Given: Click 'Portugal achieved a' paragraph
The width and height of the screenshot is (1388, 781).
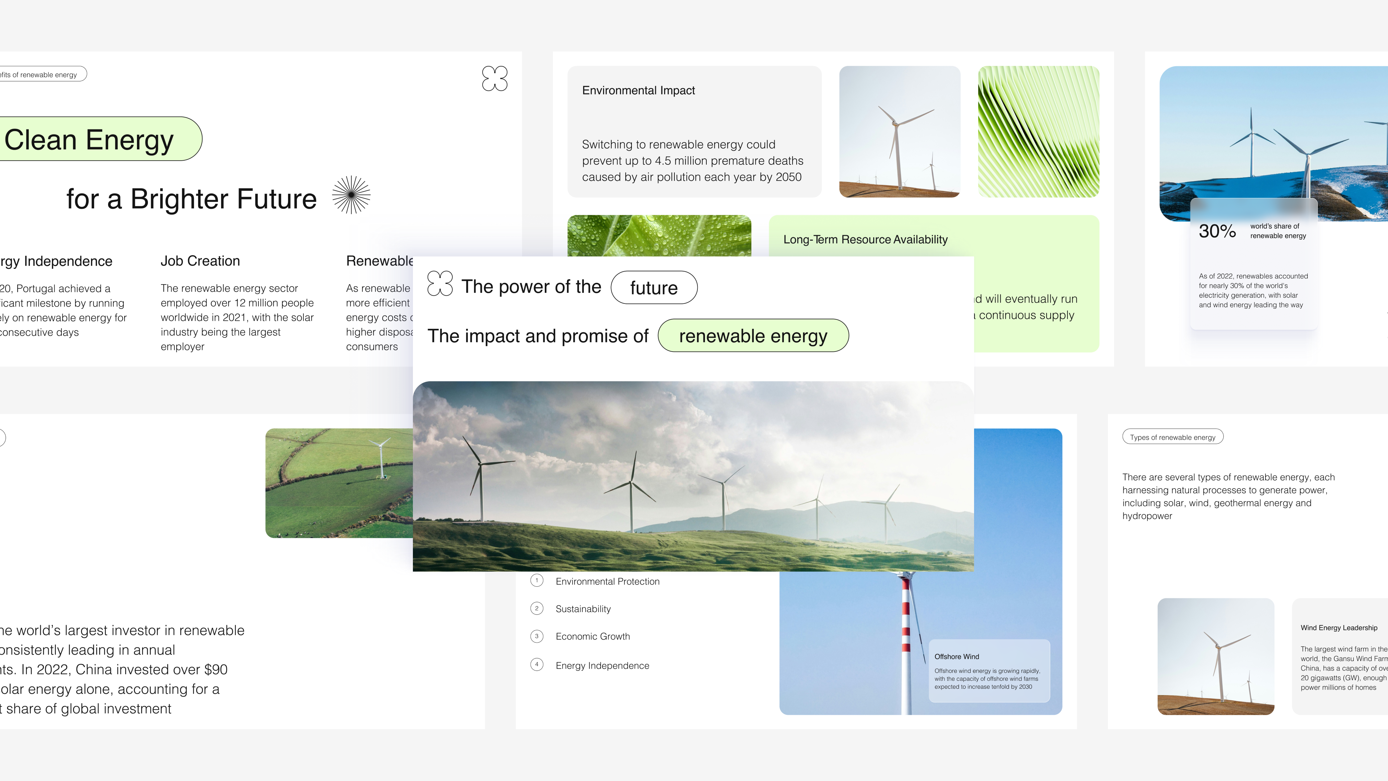Looking at the screenshot, I should pyautogui.click(x=63, y=310).
